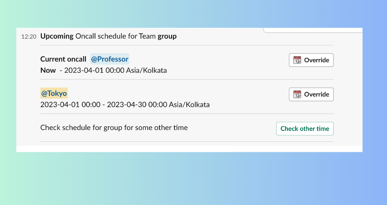Screen dimensions: 387x205
Task: Click the Current oncall label
Action: tap(63, 59)
